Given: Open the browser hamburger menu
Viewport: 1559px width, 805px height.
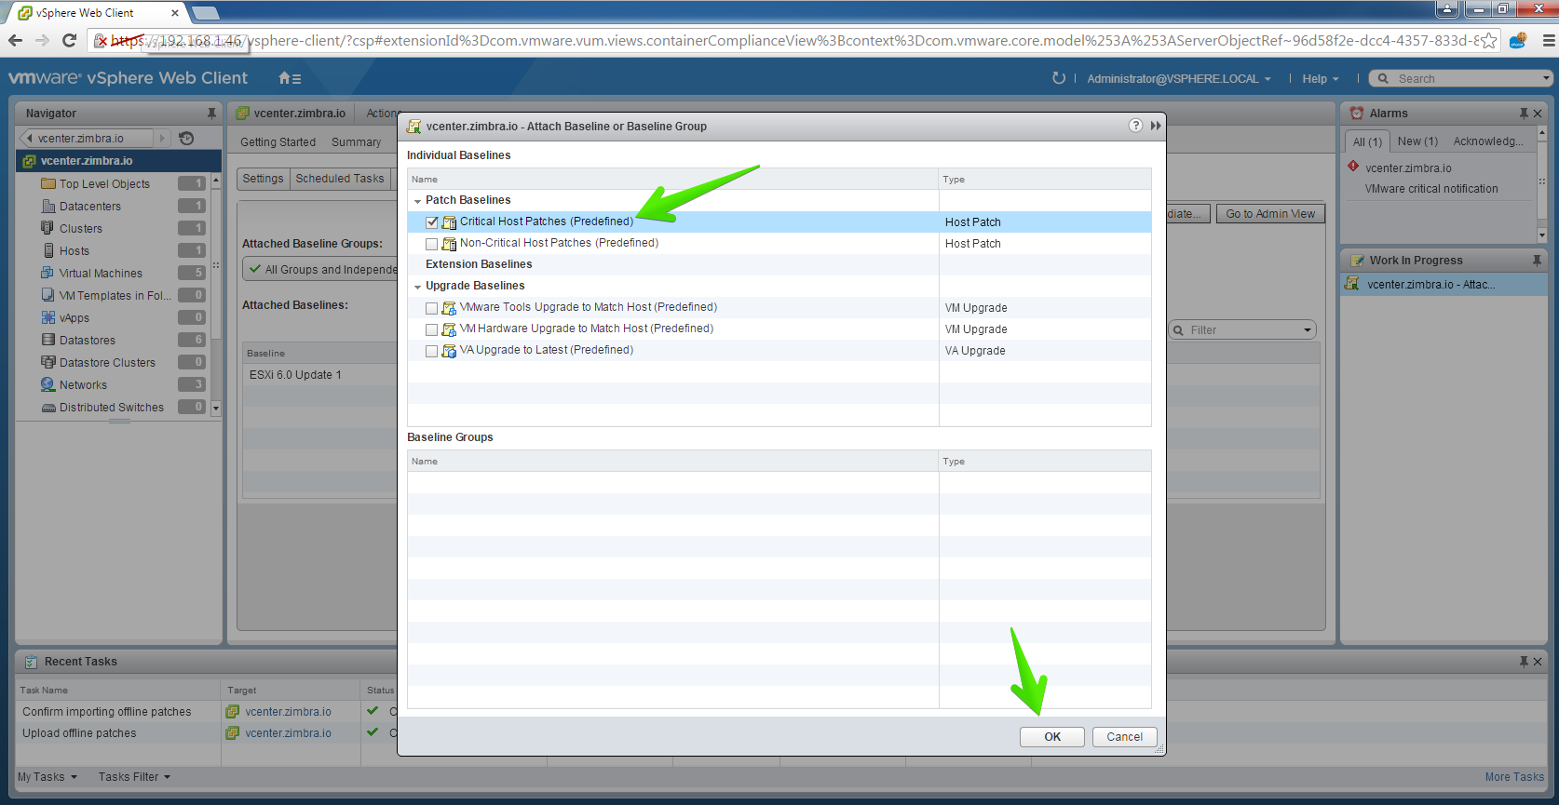Looking at the screenshot, I should pos(1549,40).
